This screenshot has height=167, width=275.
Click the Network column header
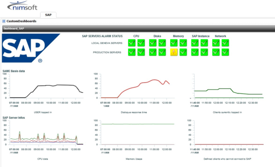point(220,36)
